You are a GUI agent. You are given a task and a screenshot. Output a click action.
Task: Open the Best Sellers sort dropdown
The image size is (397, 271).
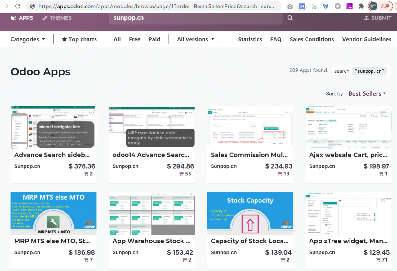(x=367, y=93)
